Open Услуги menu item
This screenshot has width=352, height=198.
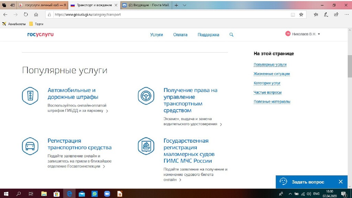click(x=156, y=35)
